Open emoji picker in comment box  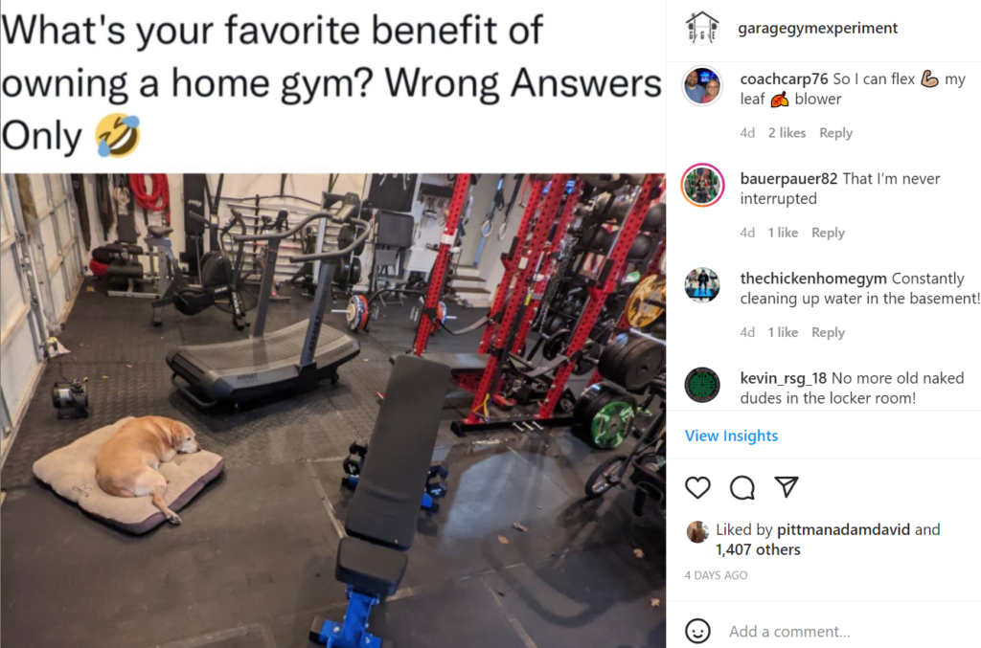697,631
